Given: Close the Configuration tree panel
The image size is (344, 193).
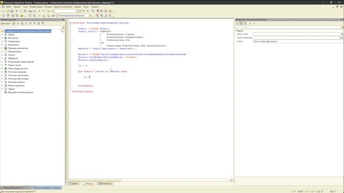Looking at the screenshot, I should (x=63, y=19).
